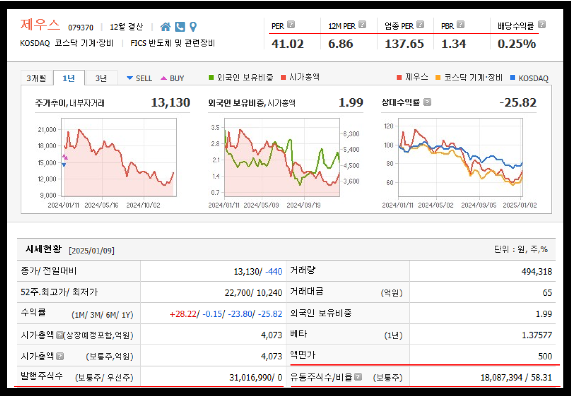This screenshot has width=571, height=396.
Task: Click green 외국인 보유비중 legend swatch
Action: click(x=211, y=77)
